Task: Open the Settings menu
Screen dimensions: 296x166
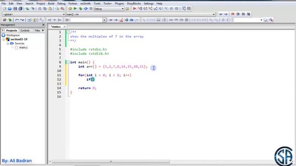Action: point(148,3)
